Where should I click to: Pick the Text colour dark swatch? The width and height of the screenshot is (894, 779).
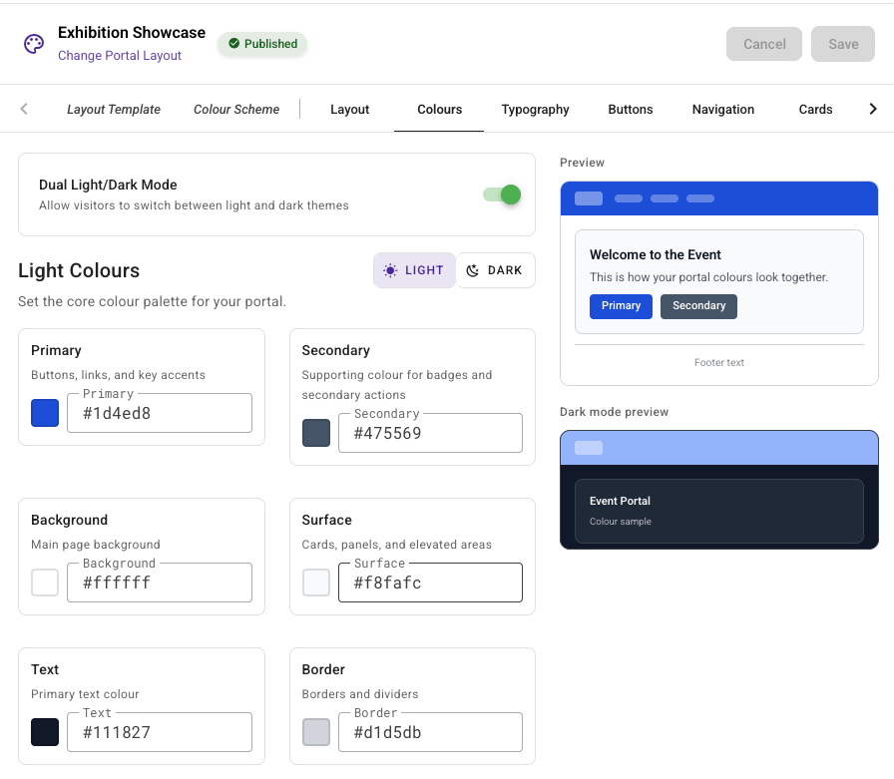coord(45,732)
